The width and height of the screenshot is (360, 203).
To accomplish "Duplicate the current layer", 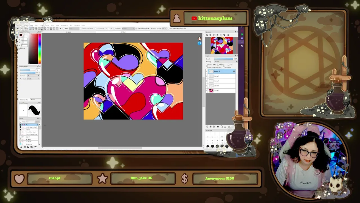I will point(222,127).
